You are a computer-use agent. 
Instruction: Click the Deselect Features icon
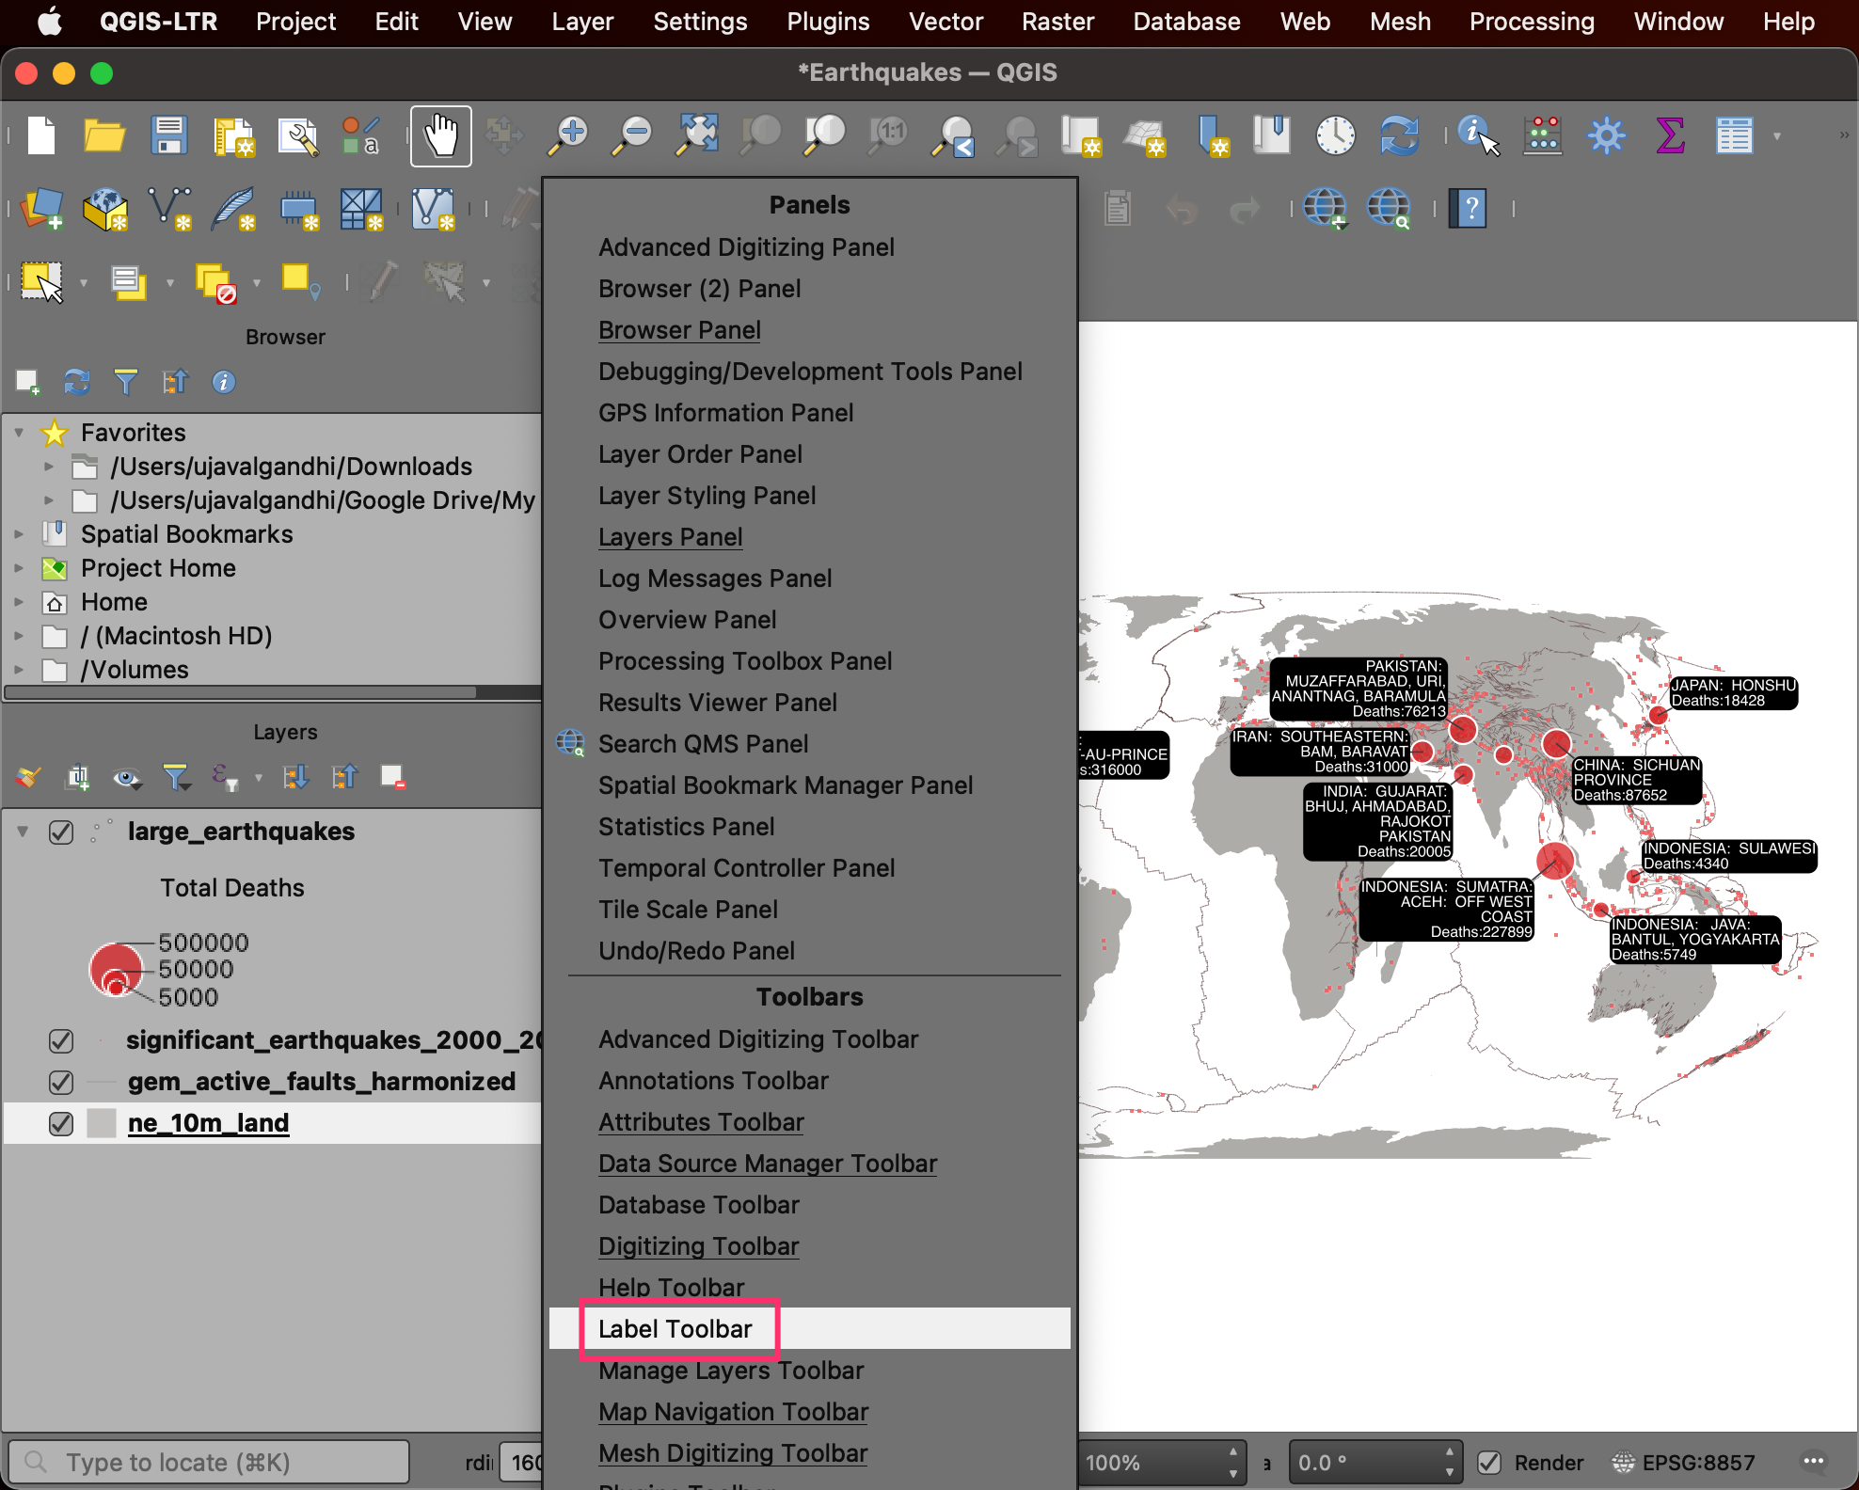pyautogui.click(x=215, y=282)
